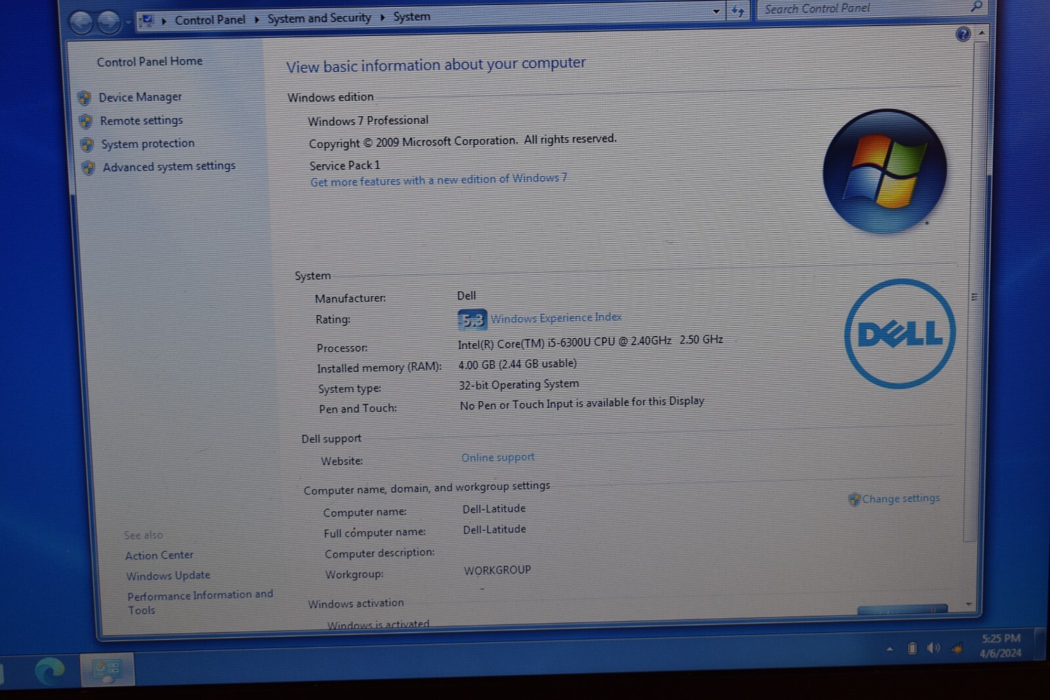Click the Forward navigation arrow button
1050x700 pixels.
coord(110,22)
